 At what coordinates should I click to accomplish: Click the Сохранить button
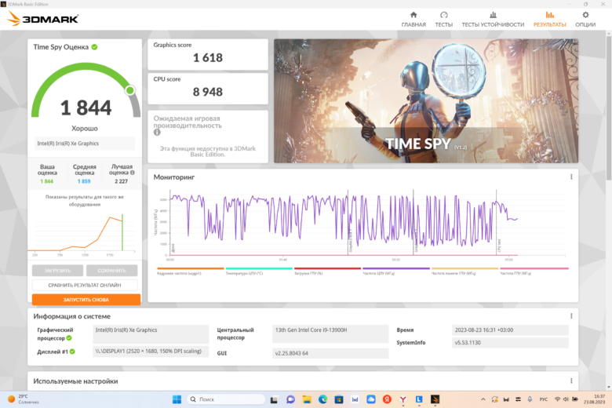(x=111, y=270)
